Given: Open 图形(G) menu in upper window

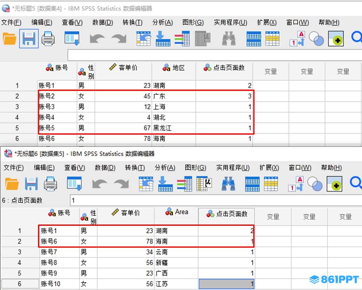Looking at the screenshot, I should [193, 23].
